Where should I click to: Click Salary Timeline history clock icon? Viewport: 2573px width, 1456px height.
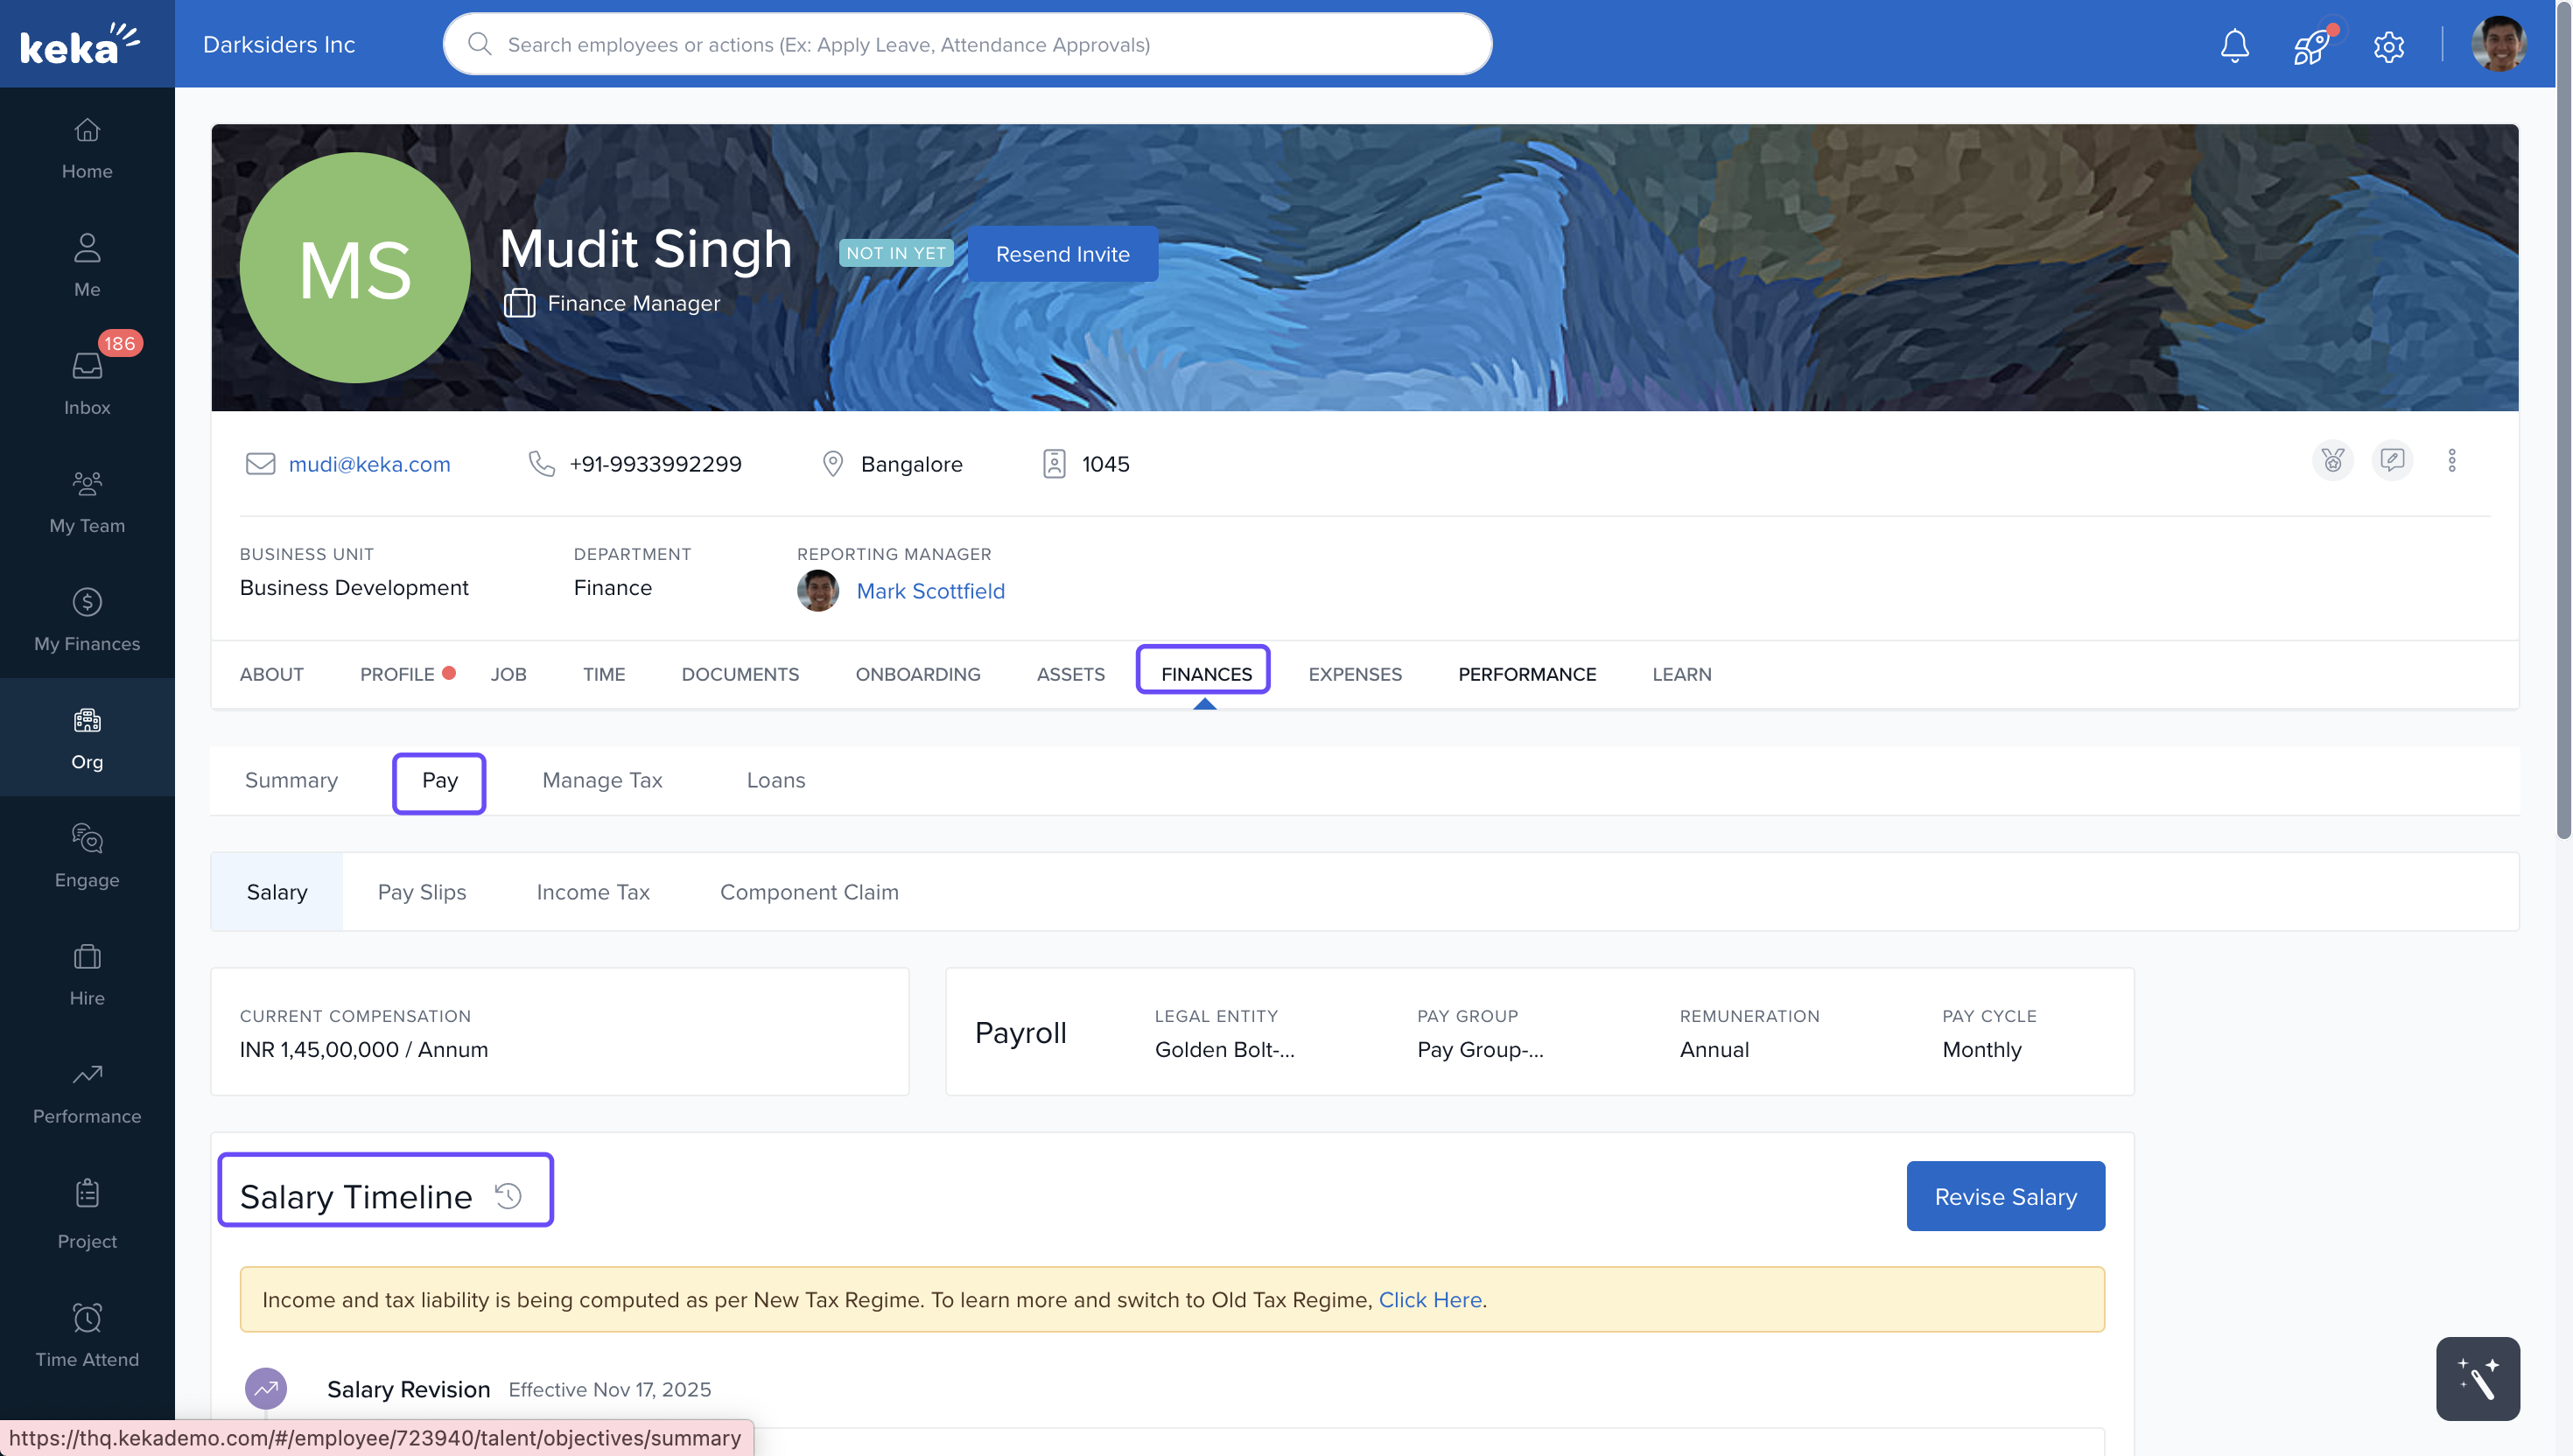[x=508, y=1196]
